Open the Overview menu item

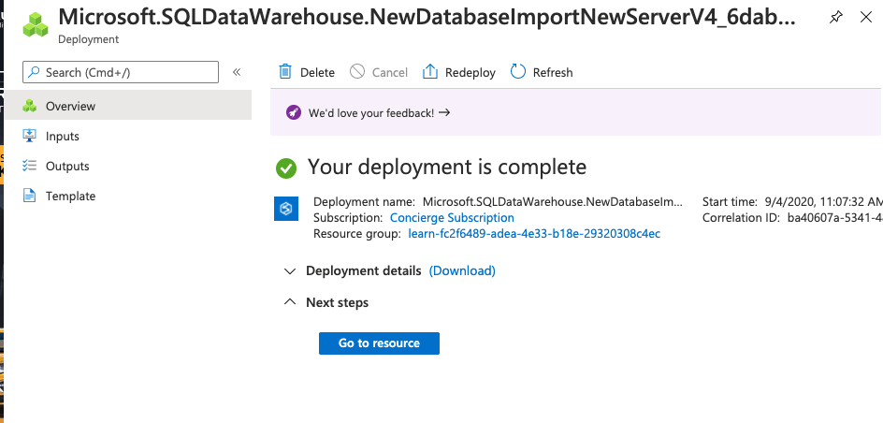click(x=70, y=106)
